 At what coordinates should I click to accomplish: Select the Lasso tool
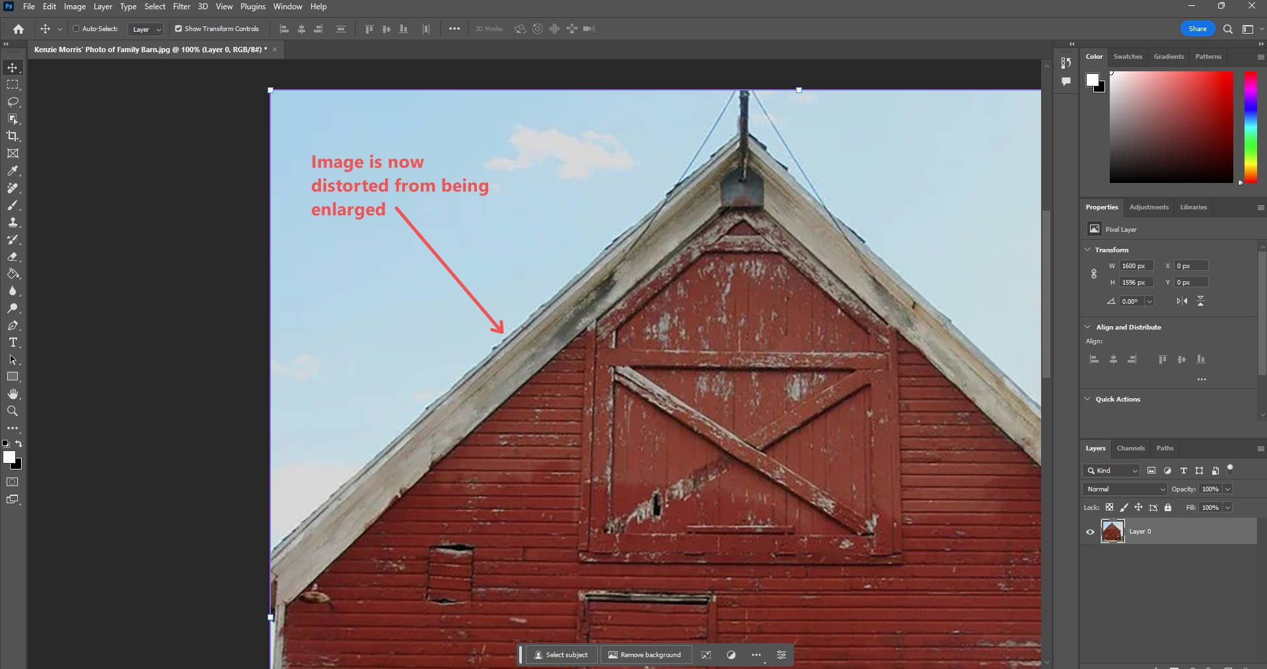coord(13,102)
